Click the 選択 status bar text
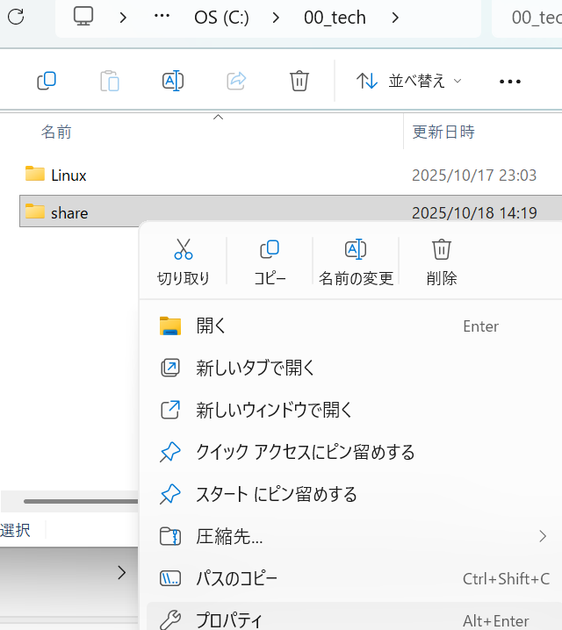This screenshot has height=630, width=562. (15, 530)
